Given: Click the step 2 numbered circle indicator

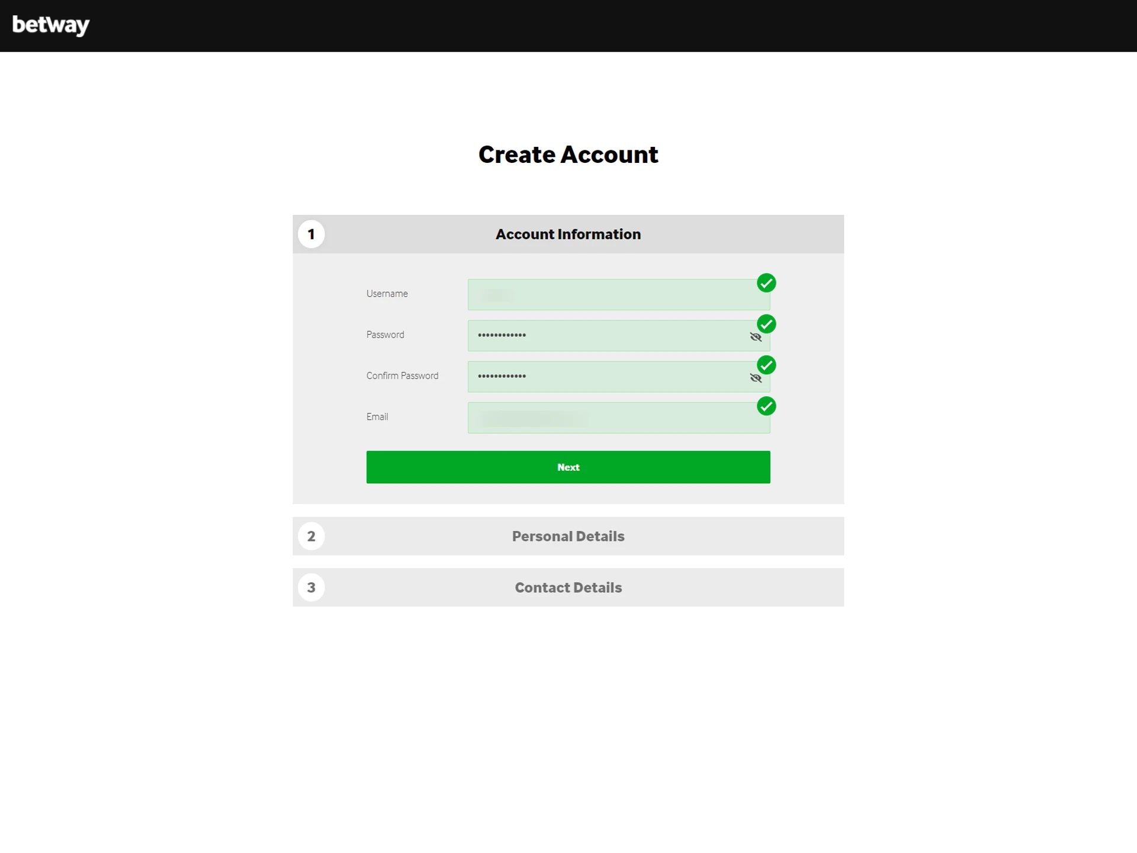Looking at the screenshot, I should tap(311, 535).
